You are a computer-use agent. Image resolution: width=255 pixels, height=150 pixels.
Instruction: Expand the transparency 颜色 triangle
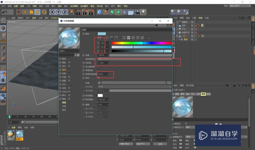96,34
